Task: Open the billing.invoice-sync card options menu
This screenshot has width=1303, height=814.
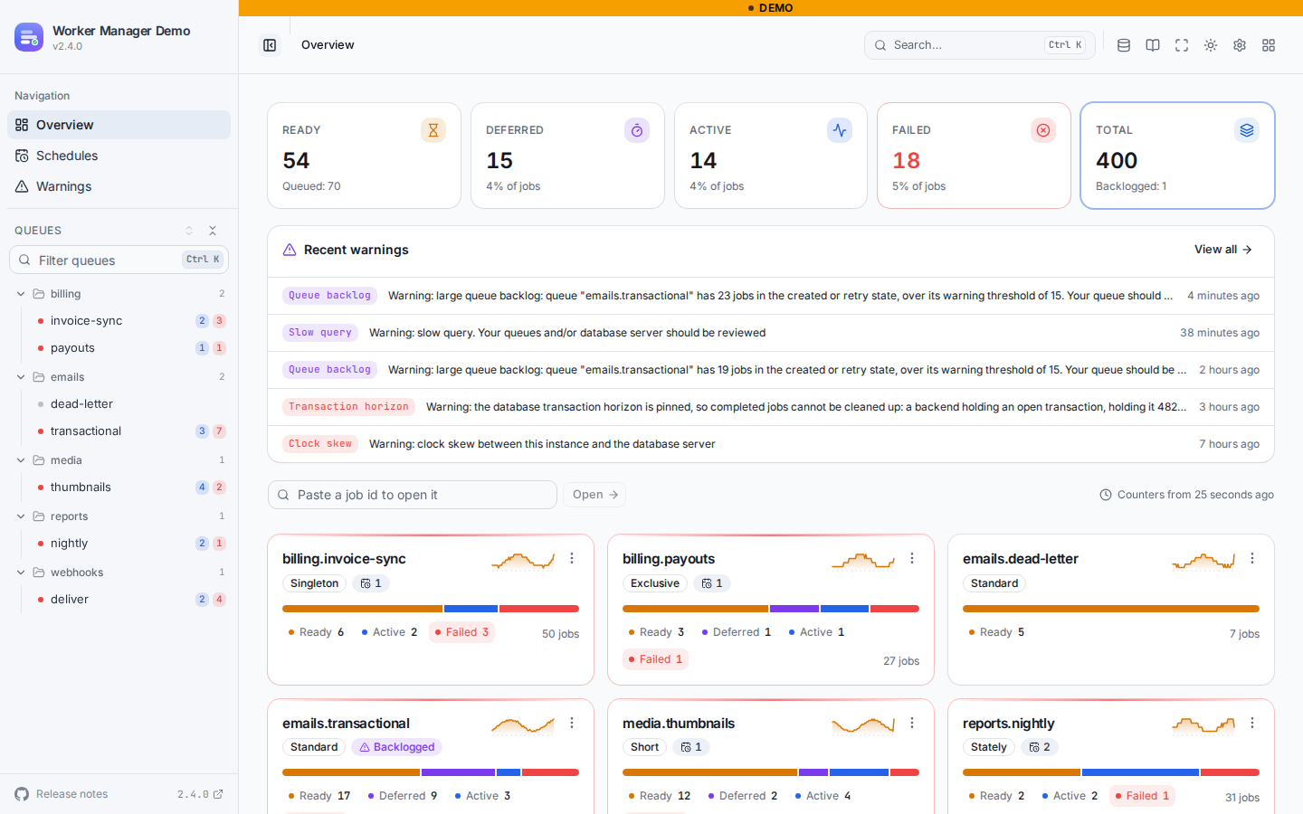Action: tap(572, 559)
